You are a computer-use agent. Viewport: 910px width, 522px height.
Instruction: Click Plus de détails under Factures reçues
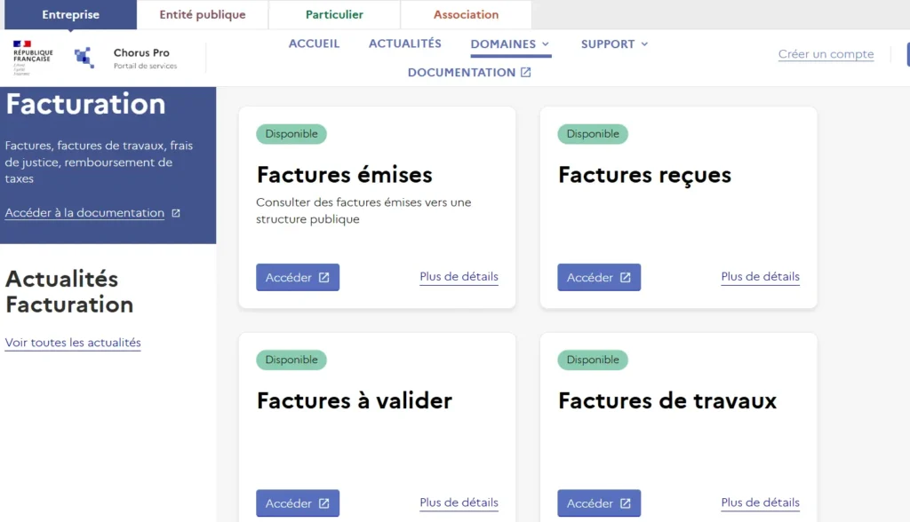[x=760, y=277]
